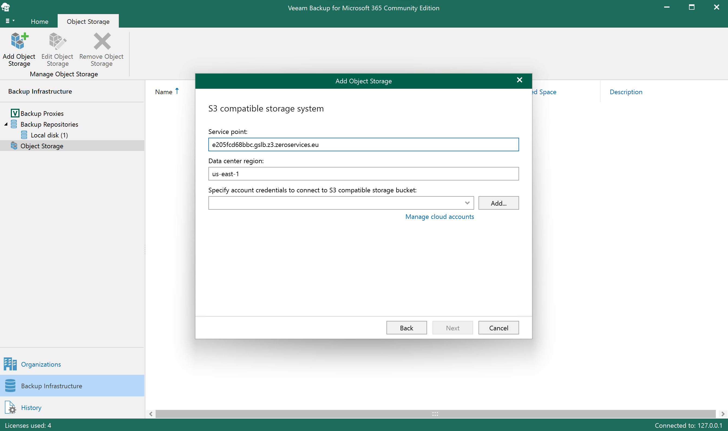Click the Backup Infrastructure sidebar icon
The width and height of the screenshot is (728, 431).
[11, 385]
